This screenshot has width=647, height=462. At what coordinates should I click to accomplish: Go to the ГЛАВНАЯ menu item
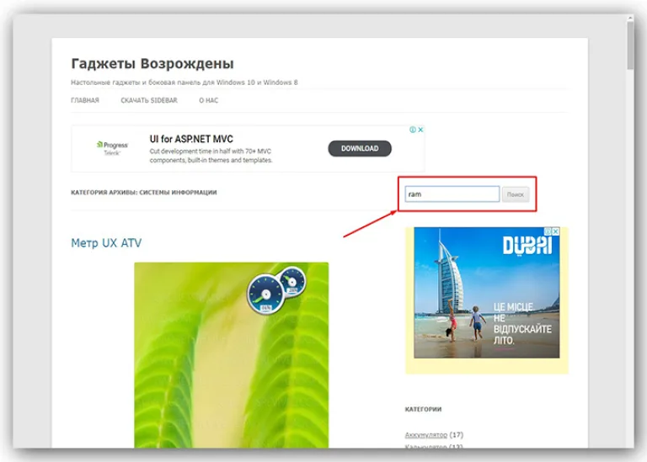(x=85, y=100)
